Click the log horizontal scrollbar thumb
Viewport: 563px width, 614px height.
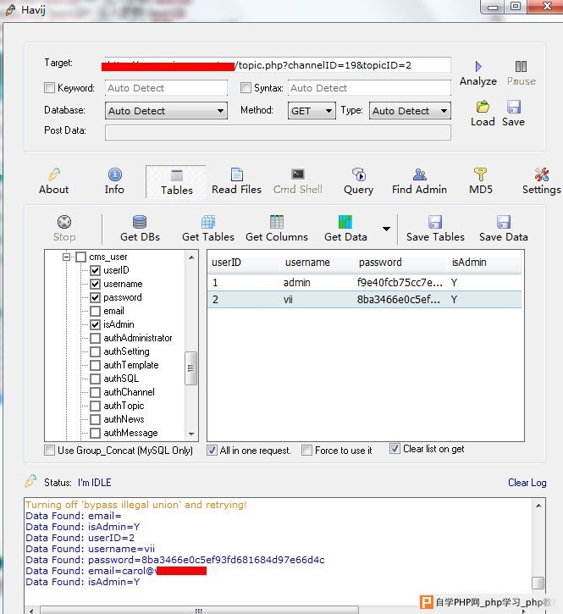[199, 610]
